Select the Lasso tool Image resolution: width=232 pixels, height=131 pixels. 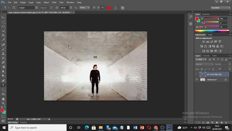(x=3, y=27)
